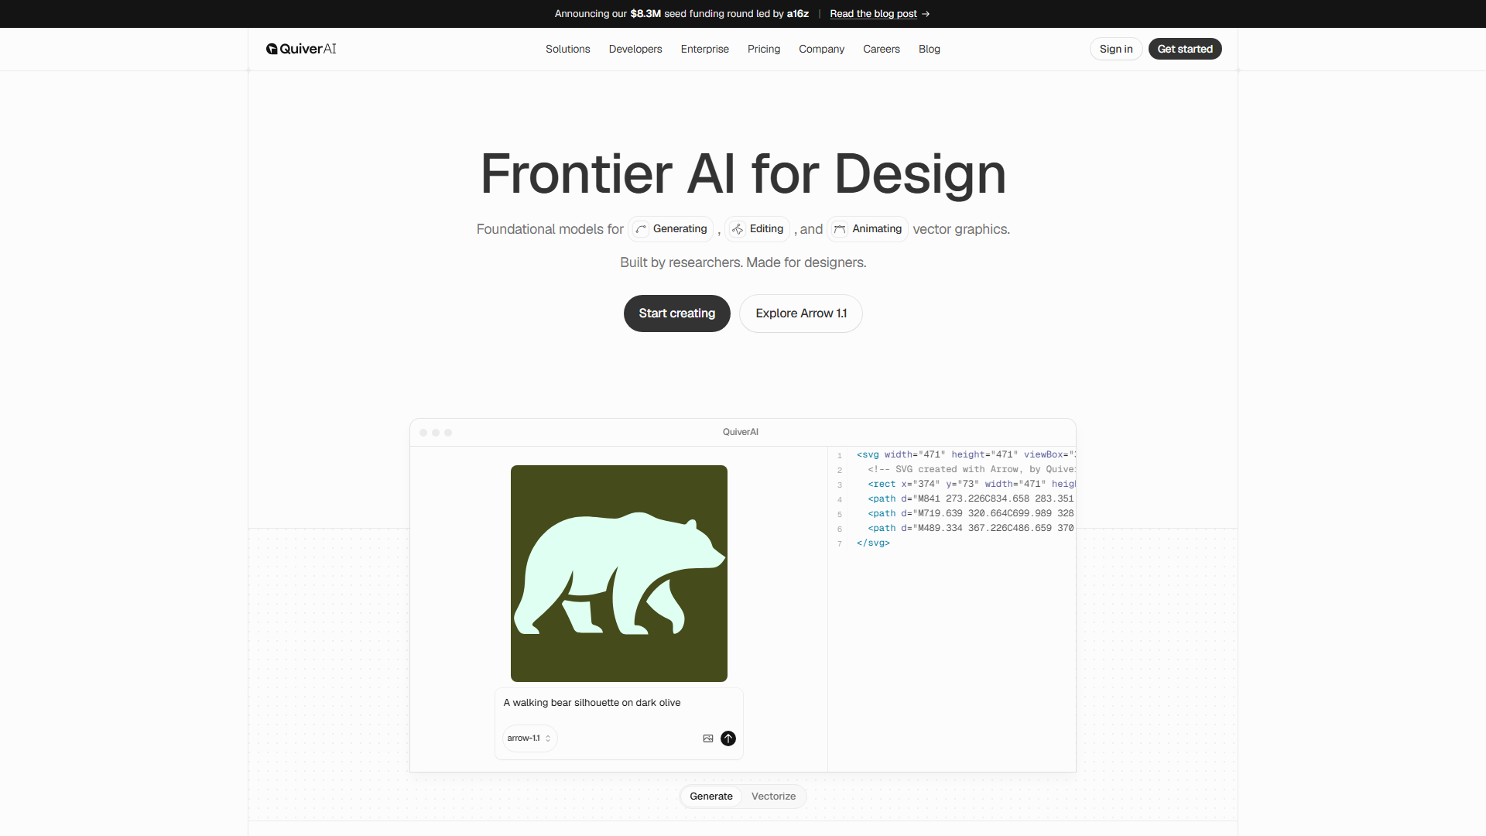Click the 'Built by researchers' tagline text

[743, 262]
